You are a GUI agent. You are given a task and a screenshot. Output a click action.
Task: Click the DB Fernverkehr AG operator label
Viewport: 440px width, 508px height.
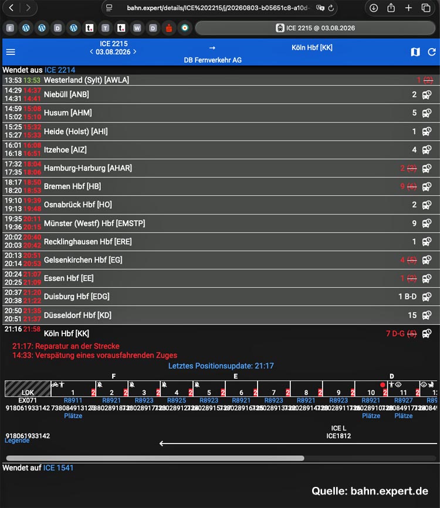pyautogui.click(x=212, y=60)
